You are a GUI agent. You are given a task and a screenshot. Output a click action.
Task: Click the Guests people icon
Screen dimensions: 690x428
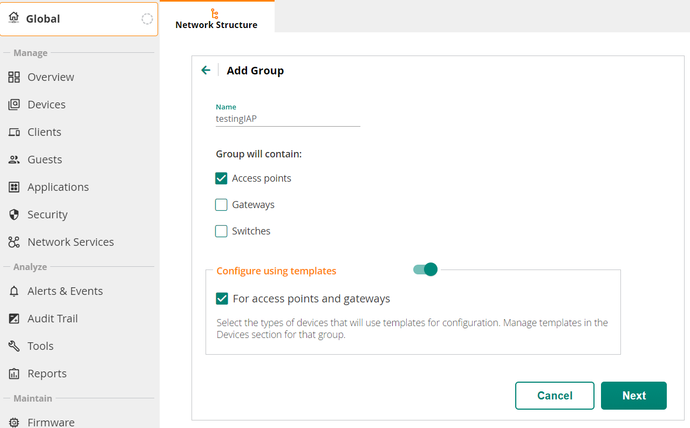14,160
